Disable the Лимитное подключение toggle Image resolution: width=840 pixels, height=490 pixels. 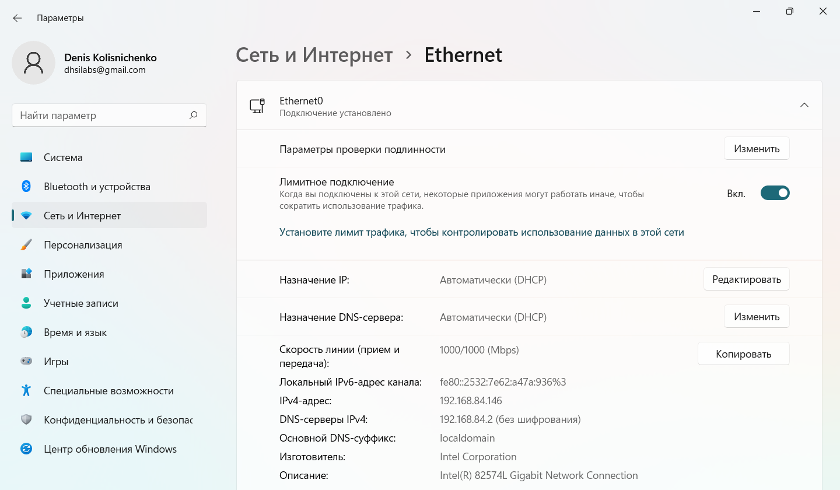point(775,193)
